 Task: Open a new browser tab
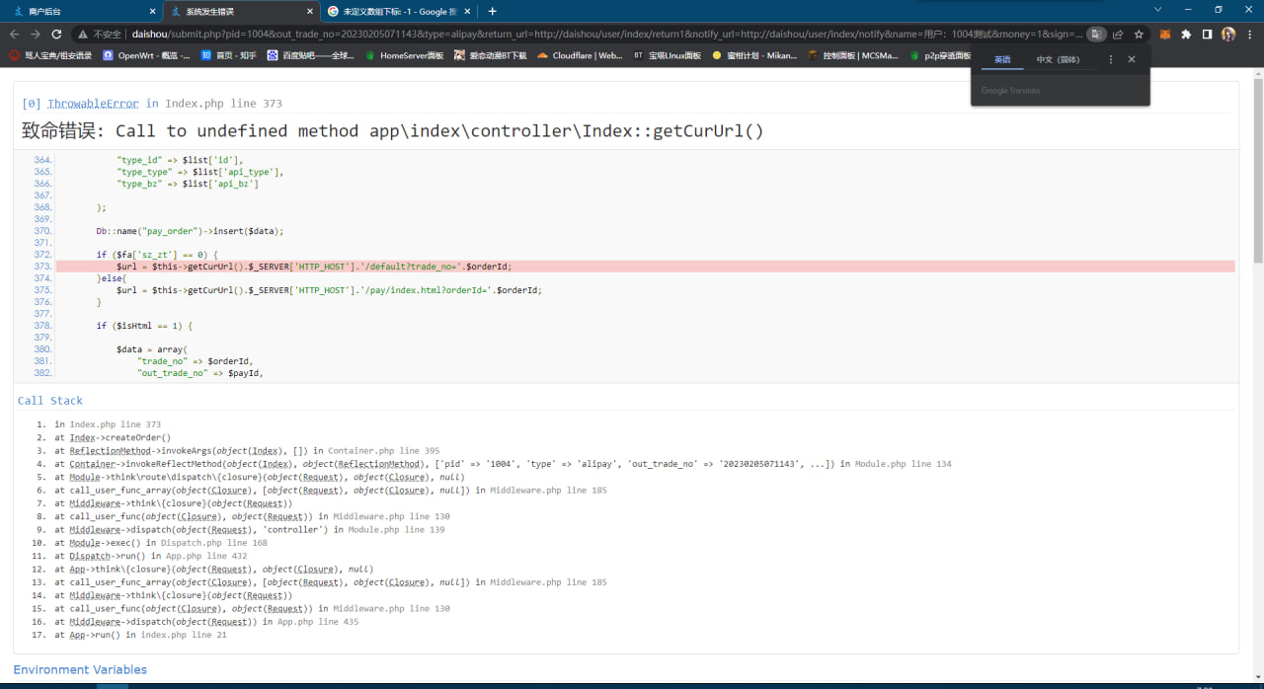tap(492, 11)
